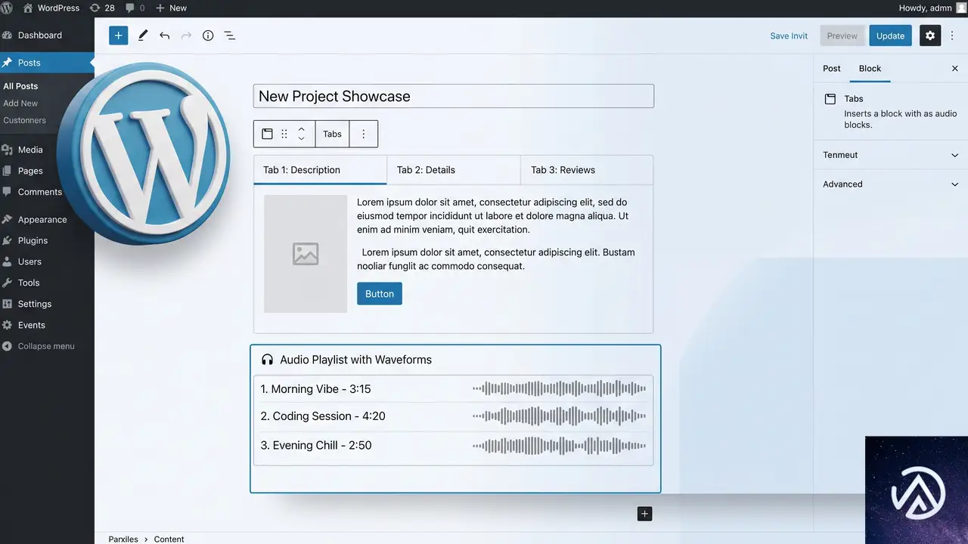Viewport: 968px width, 544px height.
Task: Click the Audio Playlist with Waveforms heading
Action: [x=355, y=360]
